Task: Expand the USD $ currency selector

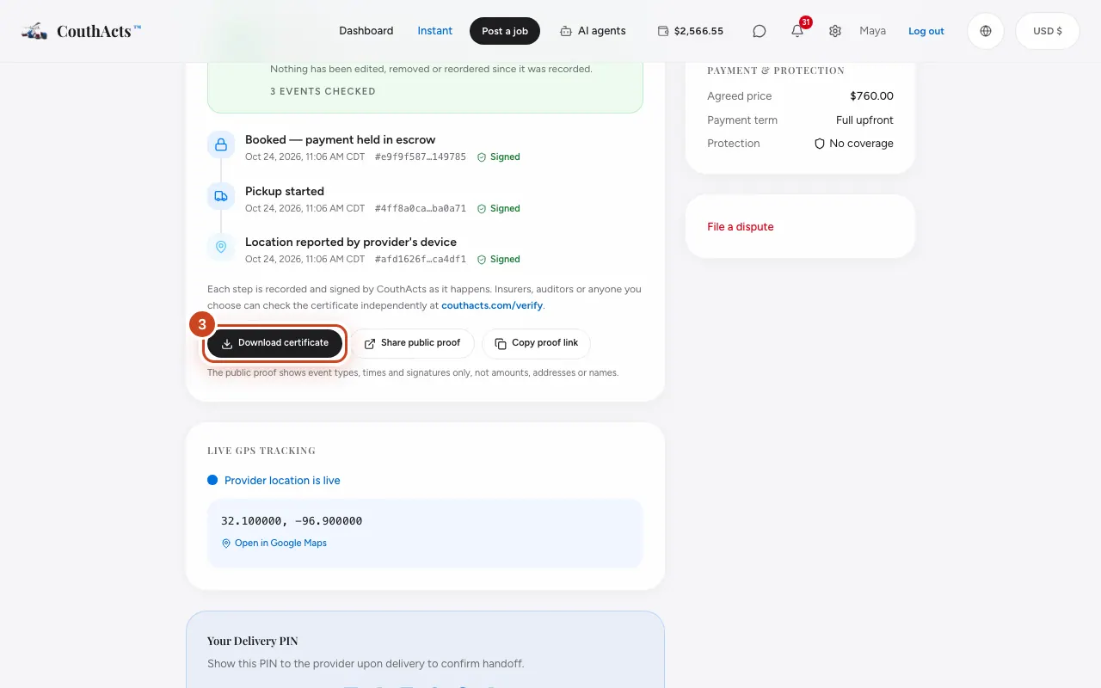Action: 1048,31
